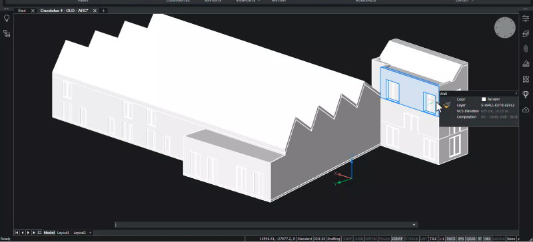
Task: Toggle GRID in the status bar
Action: [358, 239]
